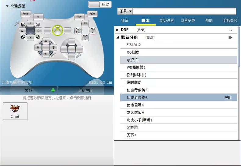241x166 pixels.
Task: Open the 北通龙腾 device dropdown
Action: pyautogui.click(x=7, y=6)
